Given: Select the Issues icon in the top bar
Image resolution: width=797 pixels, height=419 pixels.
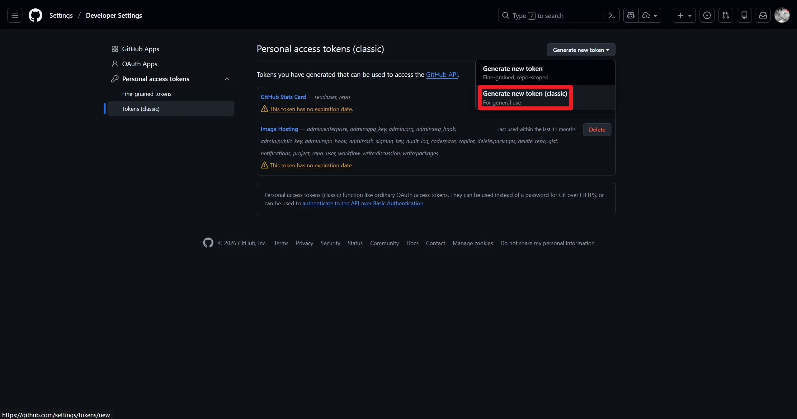Looking at the screenshot, I should 707,15.
